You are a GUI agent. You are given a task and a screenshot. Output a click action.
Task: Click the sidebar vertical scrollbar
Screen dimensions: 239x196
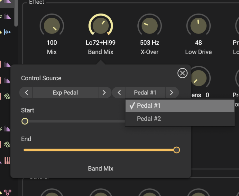pyautogui.click(x=16, y=13)
